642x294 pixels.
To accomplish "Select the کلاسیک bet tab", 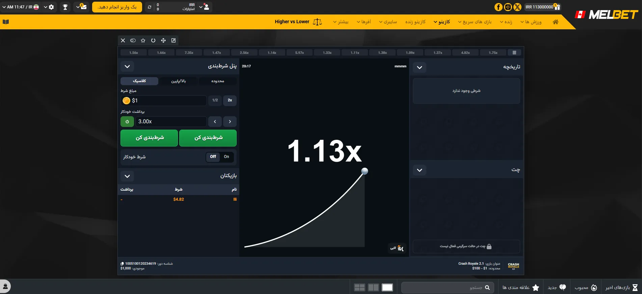I will coord(139,81).
